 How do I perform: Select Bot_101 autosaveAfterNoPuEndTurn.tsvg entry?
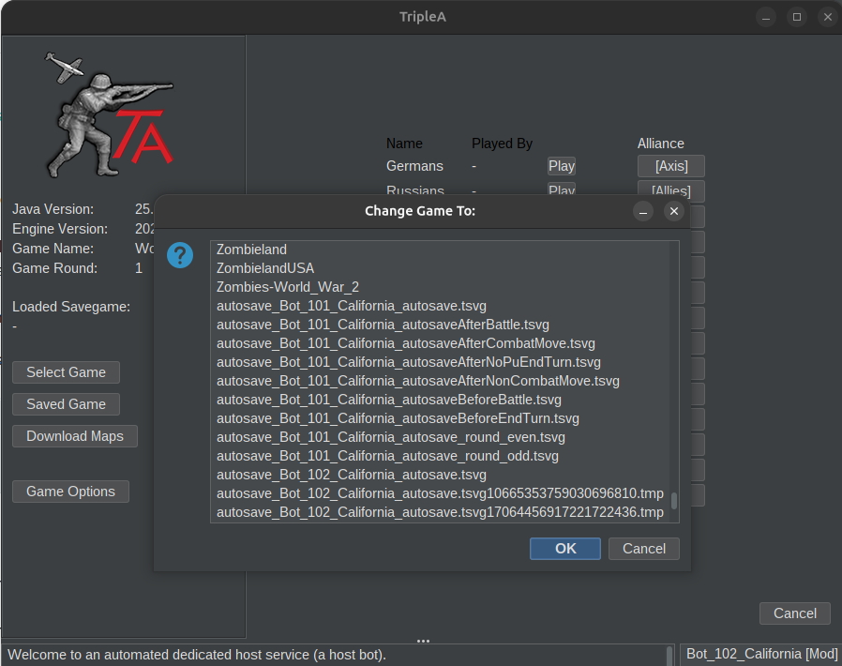pyautogui.click(x=441, y=362)
